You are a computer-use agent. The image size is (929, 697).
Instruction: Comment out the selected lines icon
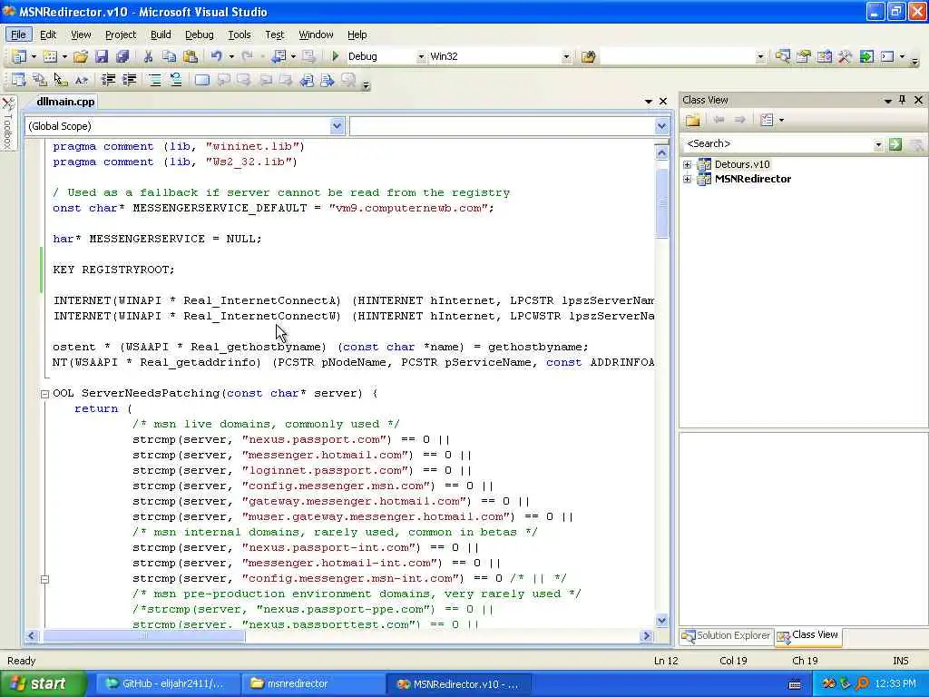(x=154, y=80)
